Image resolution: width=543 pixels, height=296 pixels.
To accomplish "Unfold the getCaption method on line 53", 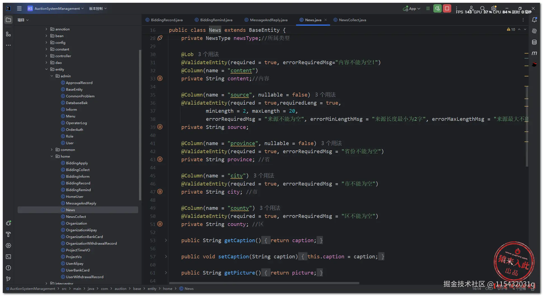I will (166, 240).
